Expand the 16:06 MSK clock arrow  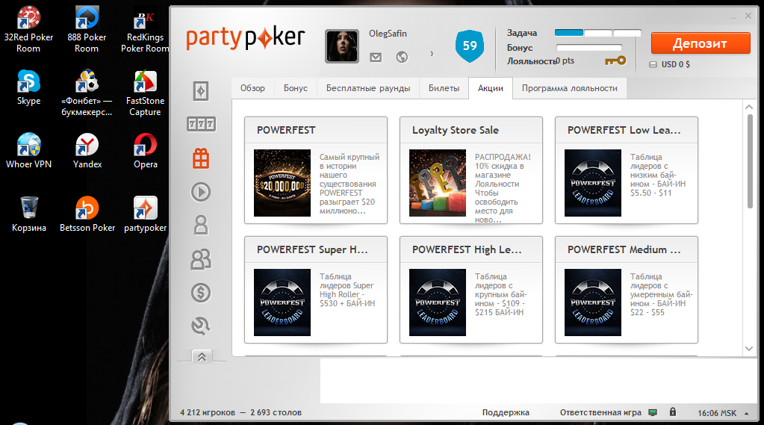point(747,413)
